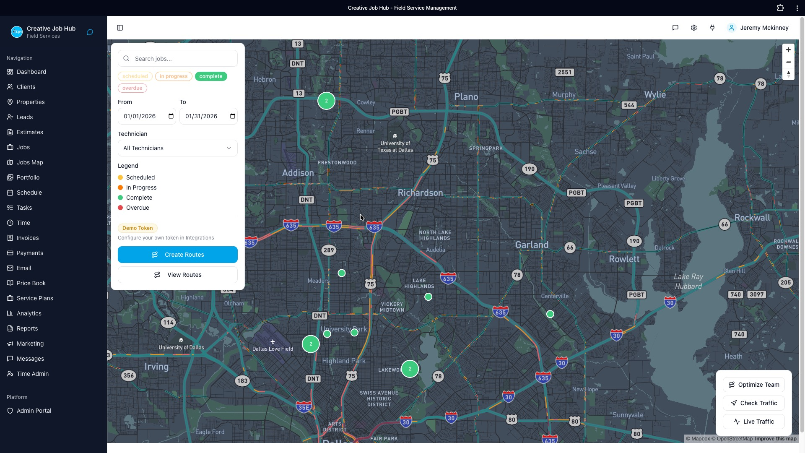The width and height of the screenshot is (805, 453).
Task: Open the Jobs Map from the sidebar
Action: tap(30, 162)
